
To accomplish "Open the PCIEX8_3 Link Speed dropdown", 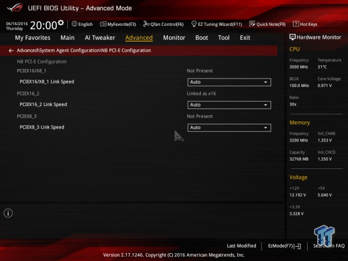I will click(229, 127).
